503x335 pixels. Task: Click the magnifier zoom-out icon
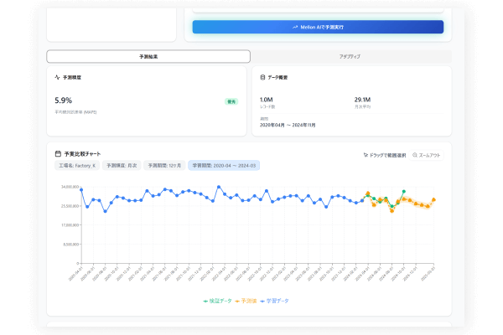[x=415, y=155]
